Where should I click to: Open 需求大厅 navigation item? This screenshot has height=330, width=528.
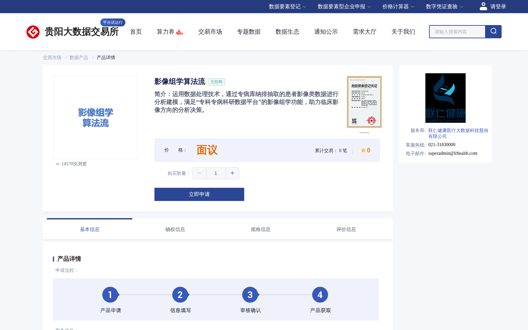point(365,32)
